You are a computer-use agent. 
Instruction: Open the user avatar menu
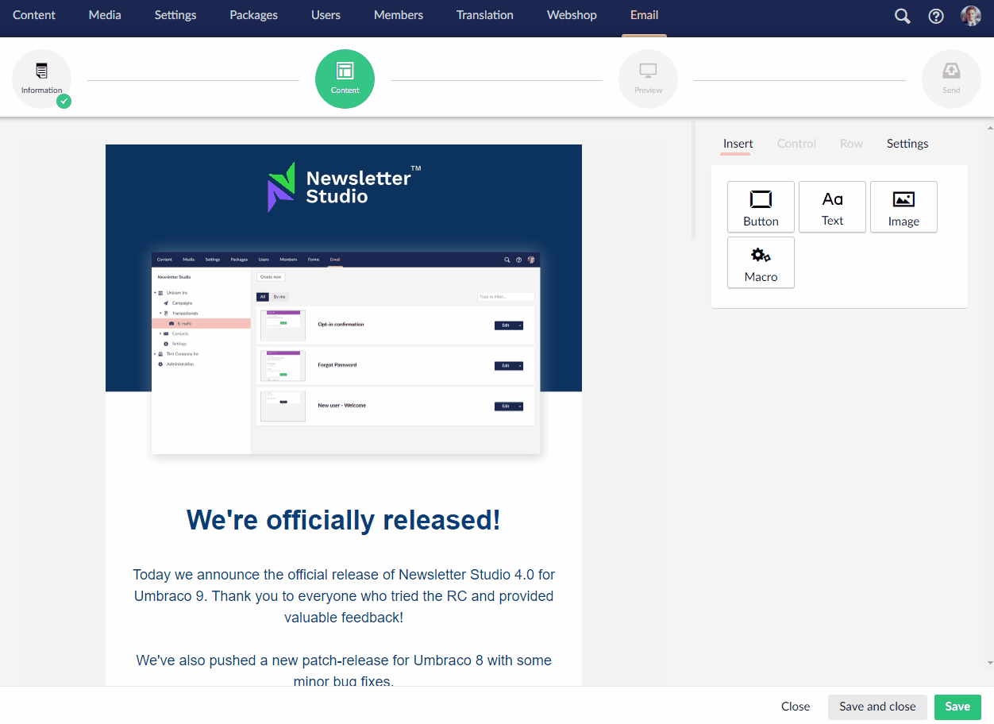(x=971, y=16)
